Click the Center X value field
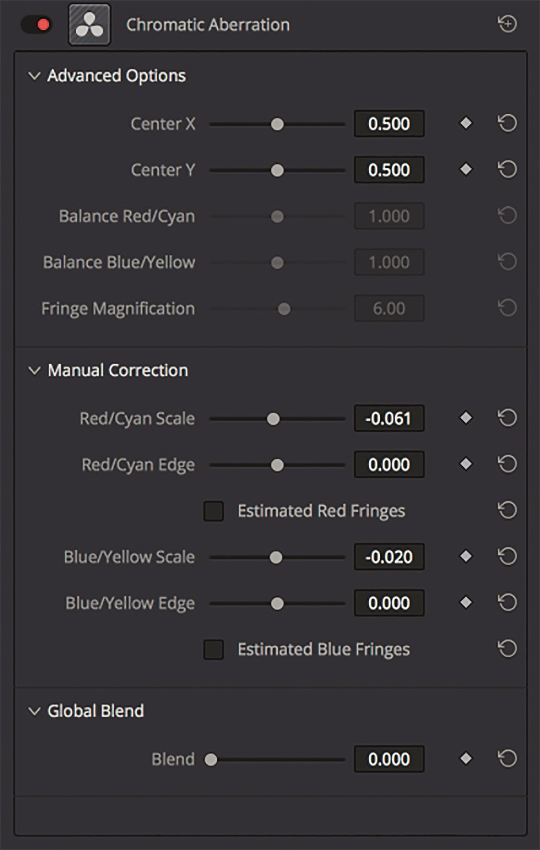The width and height of the screenshot is (540, 850). pos(388,123)
